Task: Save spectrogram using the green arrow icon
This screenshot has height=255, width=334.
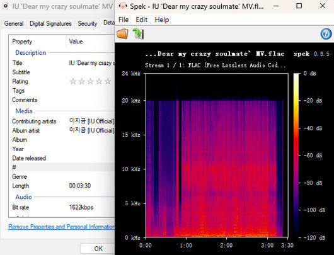Action: pos(138,33)
